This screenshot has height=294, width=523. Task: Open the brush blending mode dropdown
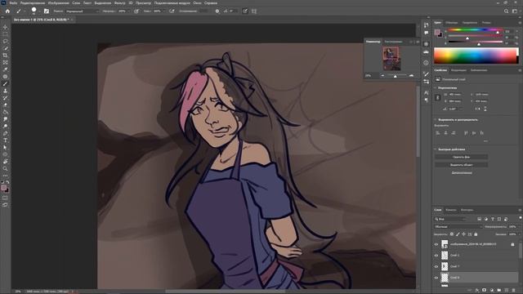pos(83,11)
